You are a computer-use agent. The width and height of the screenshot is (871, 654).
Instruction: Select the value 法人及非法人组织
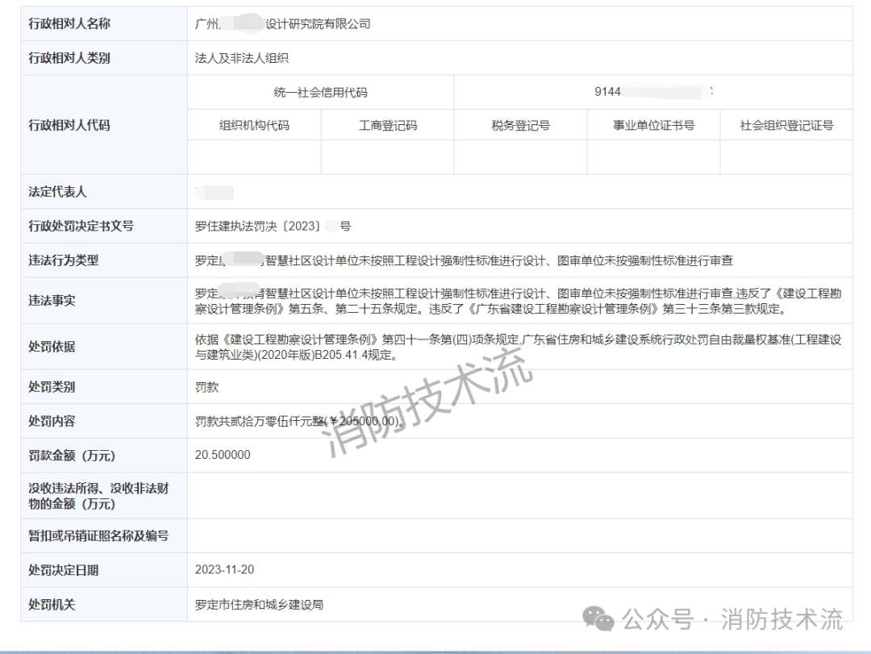tap(242, 58)
